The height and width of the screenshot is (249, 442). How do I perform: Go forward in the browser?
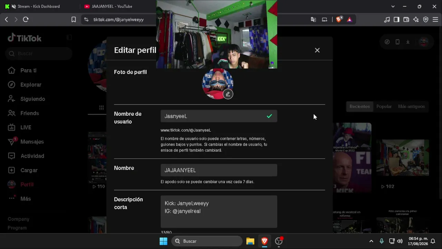16,20
